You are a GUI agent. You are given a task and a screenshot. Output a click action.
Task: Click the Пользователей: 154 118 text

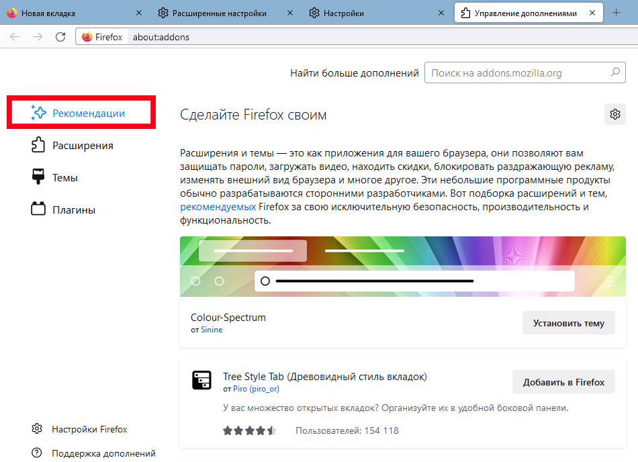347,430
